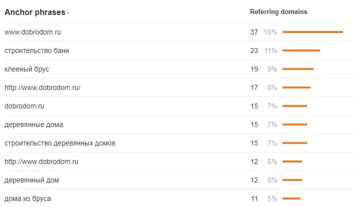This screenshot has width=353, height=207.
Task: Click the orange bar for дома из бруса
Action: (x=291, y=198)
